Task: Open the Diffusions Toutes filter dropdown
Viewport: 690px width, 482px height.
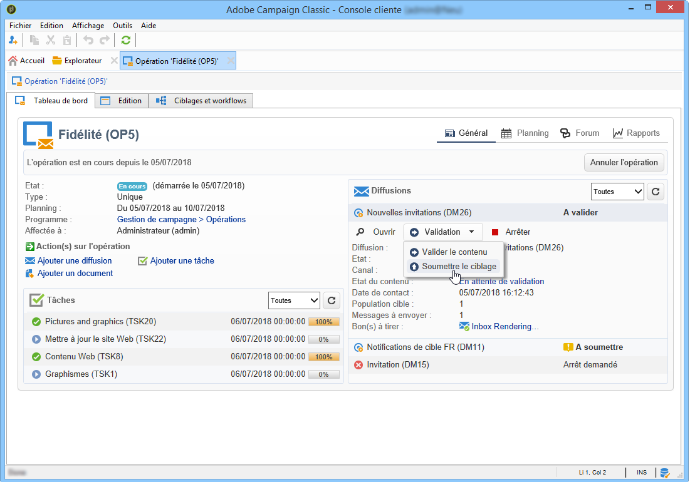Action: click(617, 192)
